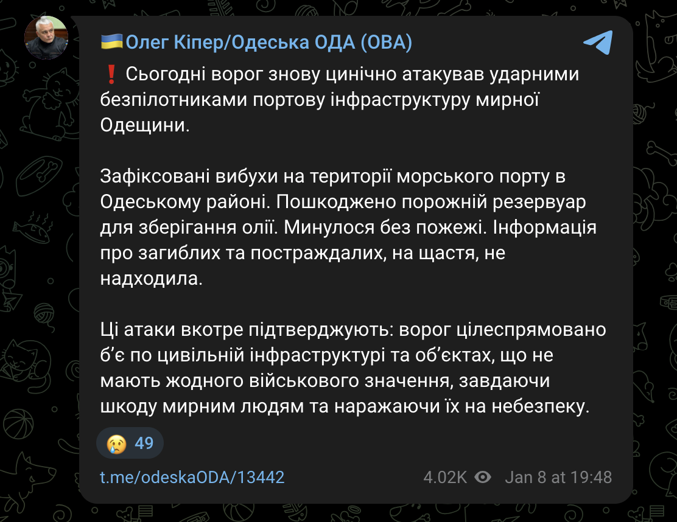Click the 4.02K view count
Image resolution: width=677 pixels, height=522 pixels.
[446, 477]
